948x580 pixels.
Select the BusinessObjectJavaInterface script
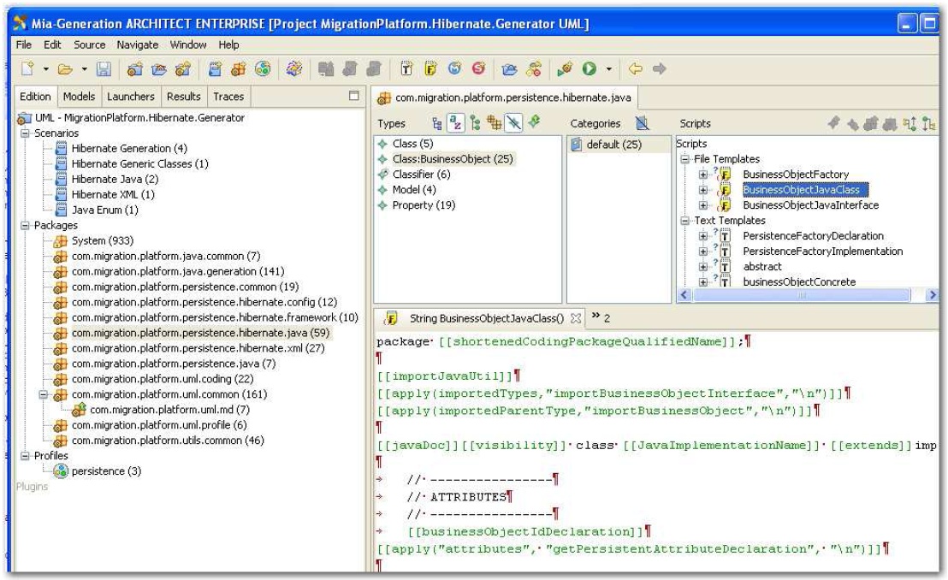pyautogui.click(x=810, y=205)
